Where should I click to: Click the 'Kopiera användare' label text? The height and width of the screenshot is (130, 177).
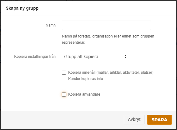84,94
